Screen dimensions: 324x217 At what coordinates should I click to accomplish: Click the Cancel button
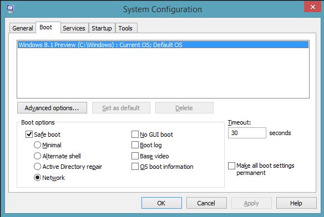(206, 203)
